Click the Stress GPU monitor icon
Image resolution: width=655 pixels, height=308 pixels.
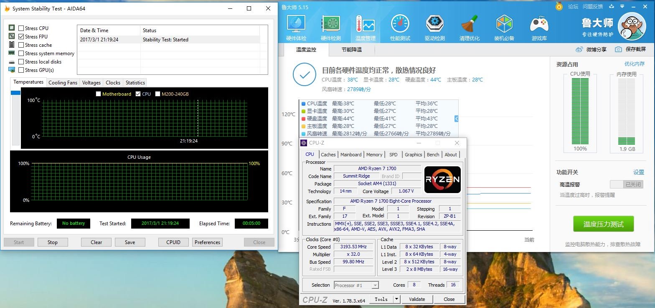coord(12,70)
